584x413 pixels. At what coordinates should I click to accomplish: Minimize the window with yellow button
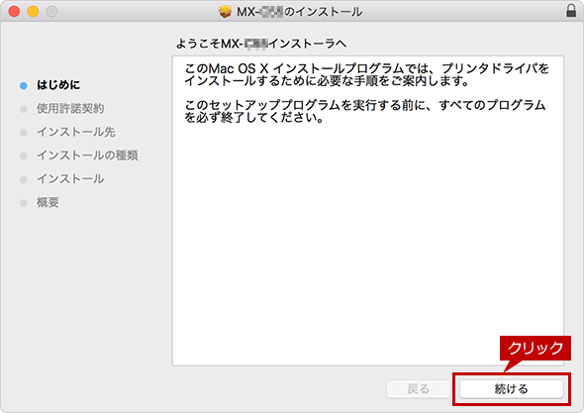[x=33, y=11]
